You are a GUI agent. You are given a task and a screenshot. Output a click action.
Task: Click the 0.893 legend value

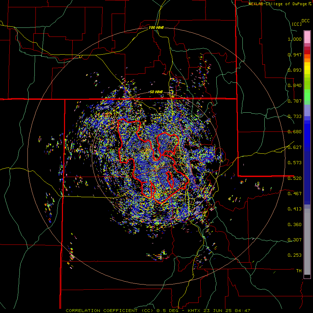295,70
